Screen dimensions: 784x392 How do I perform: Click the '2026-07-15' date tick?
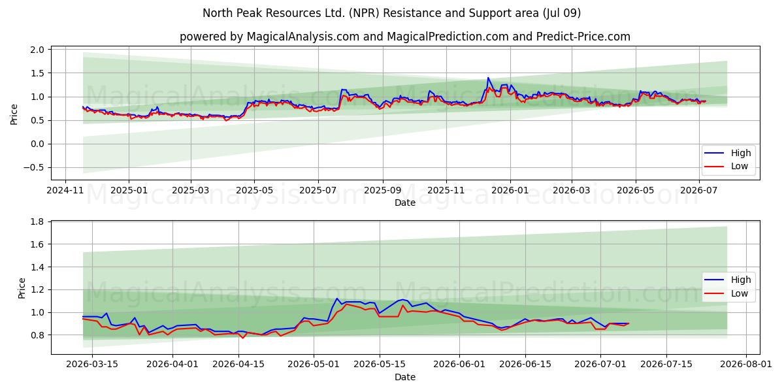pyautogui.click(x=666, y=364)
